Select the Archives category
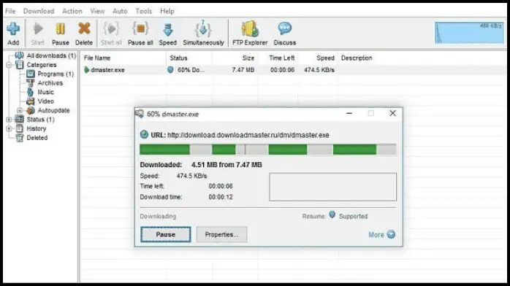The width and height of the screenshot is (510, 286). point(50,83)
